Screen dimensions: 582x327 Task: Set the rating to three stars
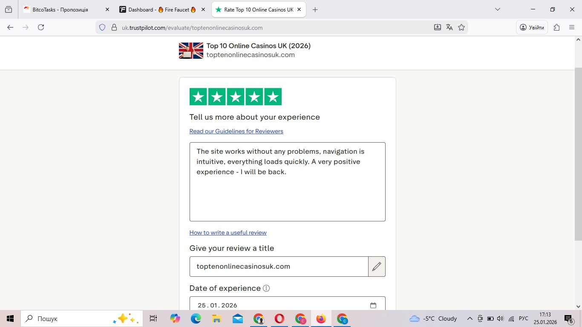tap(236, 97)
